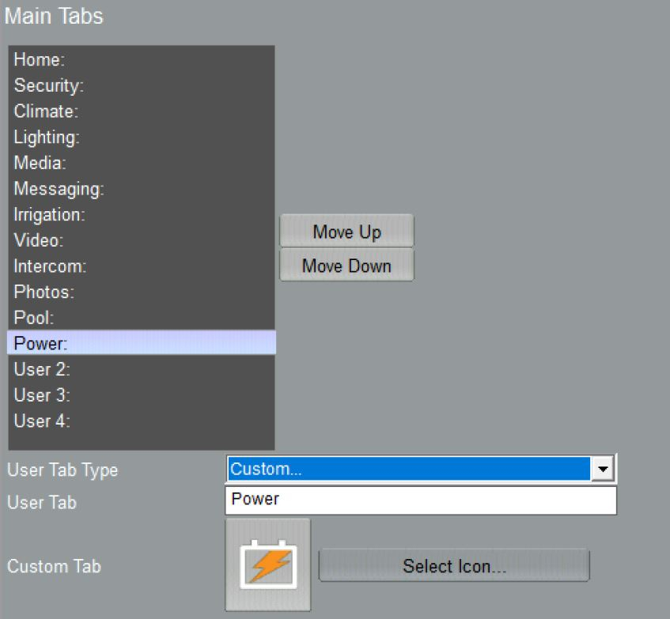Image resolution: width=670 pixels, height=619 pixels.
Task: Select the User 2 list entry
Action: pos(141,369)
